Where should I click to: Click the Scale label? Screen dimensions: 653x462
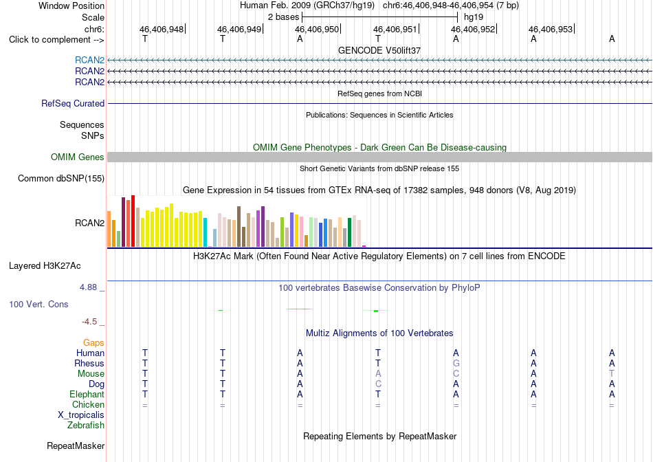click(93, 17)
